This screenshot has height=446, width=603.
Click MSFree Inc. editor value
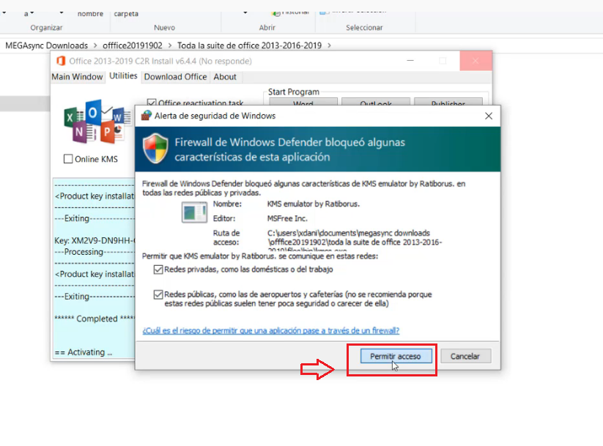point(287,218)
